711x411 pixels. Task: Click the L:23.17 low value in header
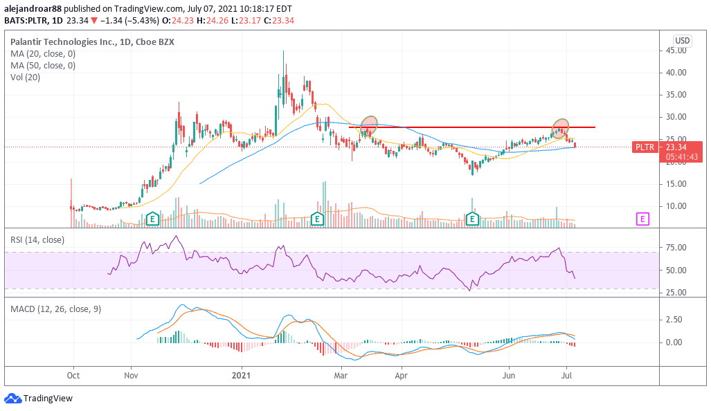(246, 20)
